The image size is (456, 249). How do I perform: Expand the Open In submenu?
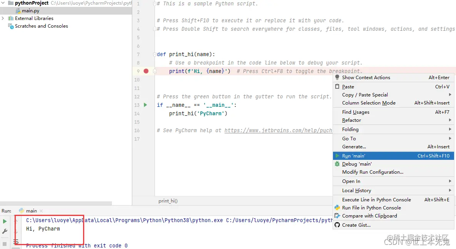click(x=393, y=181)
